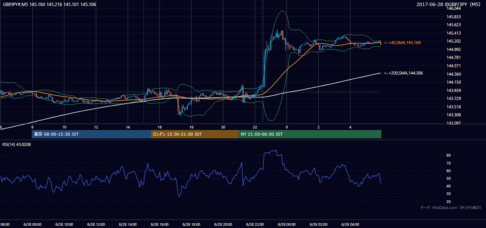Click price axis value 145.202
The width and height of the screenshot is (486, 228).
(x=454, y=41)
